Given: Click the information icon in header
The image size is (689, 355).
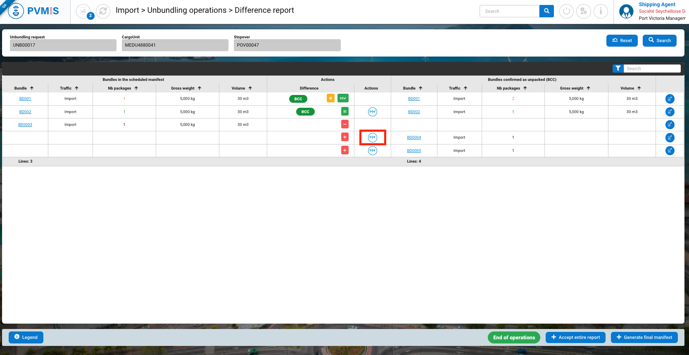Looking at the screenshot, I should (601, 11).
